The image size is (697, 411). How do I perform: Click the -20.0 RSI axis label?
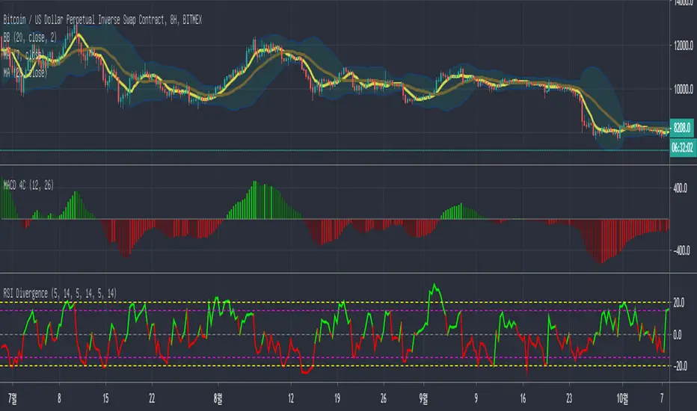[680, 366]
